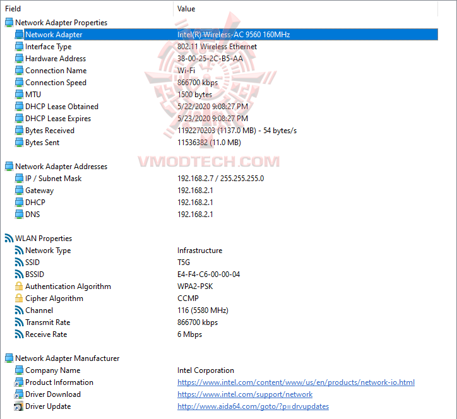This screenshot has height=419, width=457.
Task: Click the MTU row icon
Action: tap(19, 95)
